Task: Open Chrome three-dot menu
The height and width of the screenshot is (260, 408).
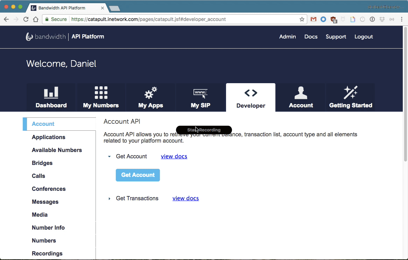Action: [402, 19]
